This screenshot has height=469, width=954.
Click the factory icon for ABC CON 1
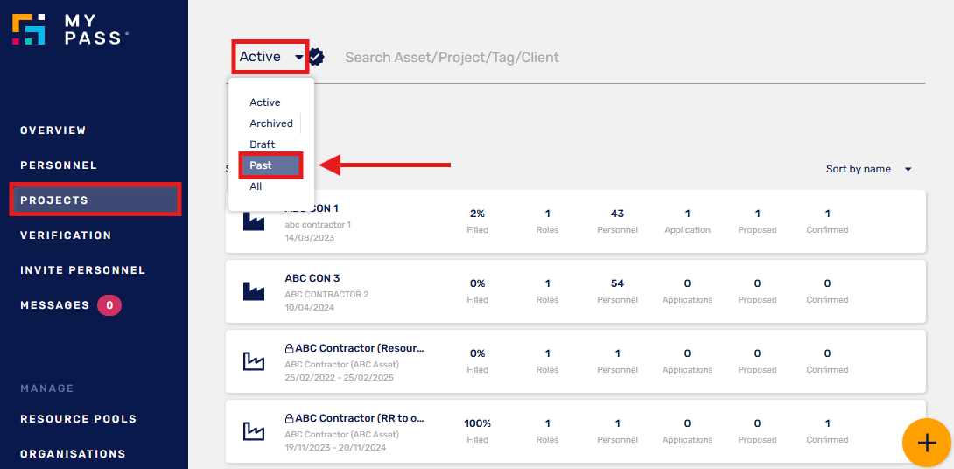[x=254, y=220]
